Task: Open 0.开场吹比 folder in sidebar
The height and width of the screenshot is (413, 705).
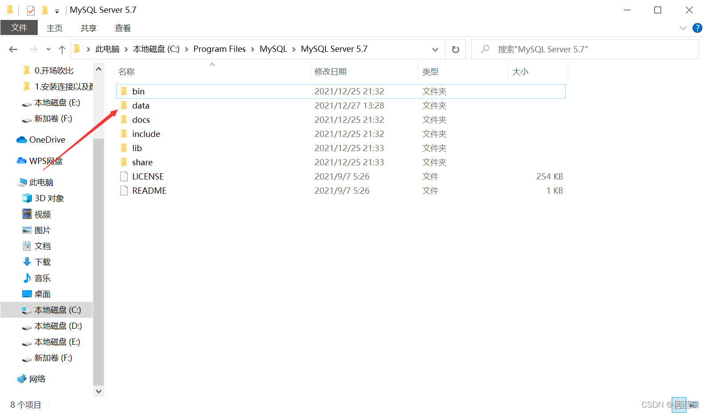Action: pyautogui.click(x=48, y=70)
